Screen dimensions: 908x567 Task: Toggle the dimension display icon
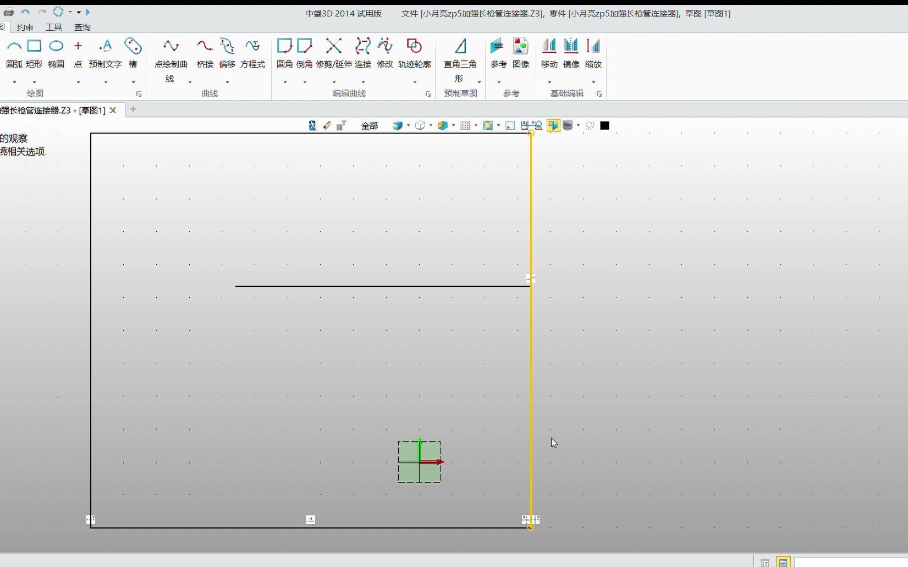click(x=525, y=125)
